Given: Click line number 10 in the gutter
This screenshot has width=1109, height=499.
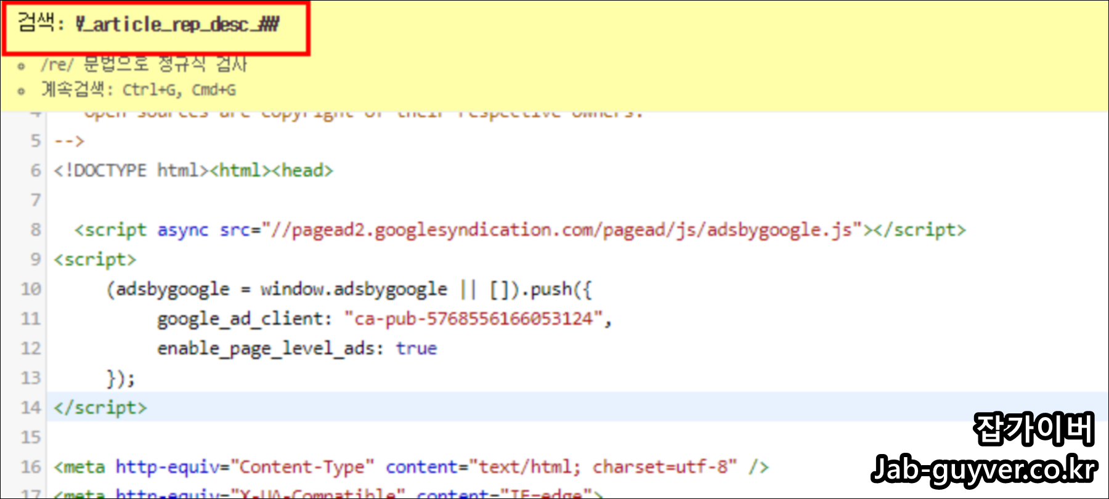Looking at the screenshot, I should 31,288.
